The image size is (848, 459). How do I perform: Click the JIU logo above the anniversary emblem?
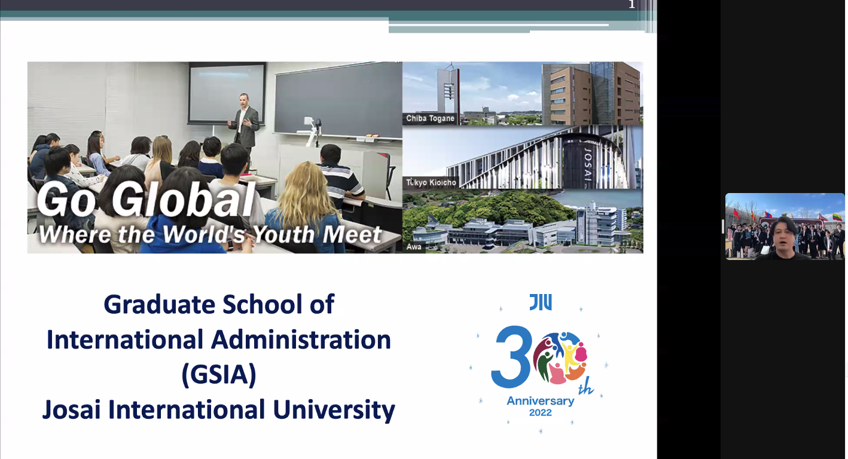[540, 302]
